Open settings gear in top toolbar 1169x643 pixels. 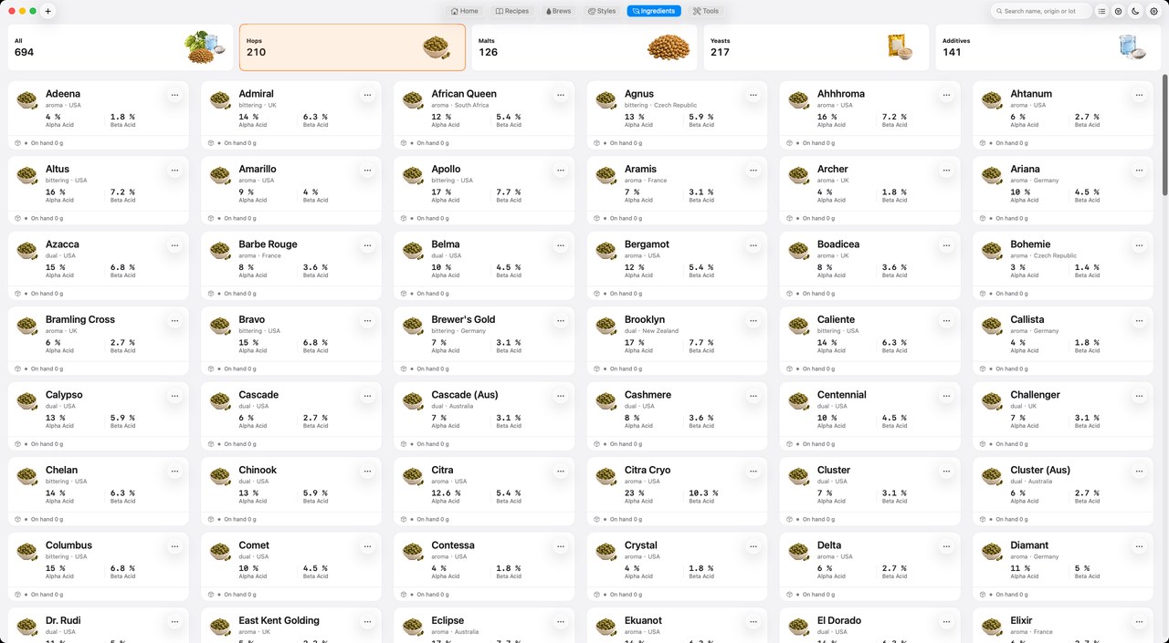pyautogui.click(x=1153, y=11)
